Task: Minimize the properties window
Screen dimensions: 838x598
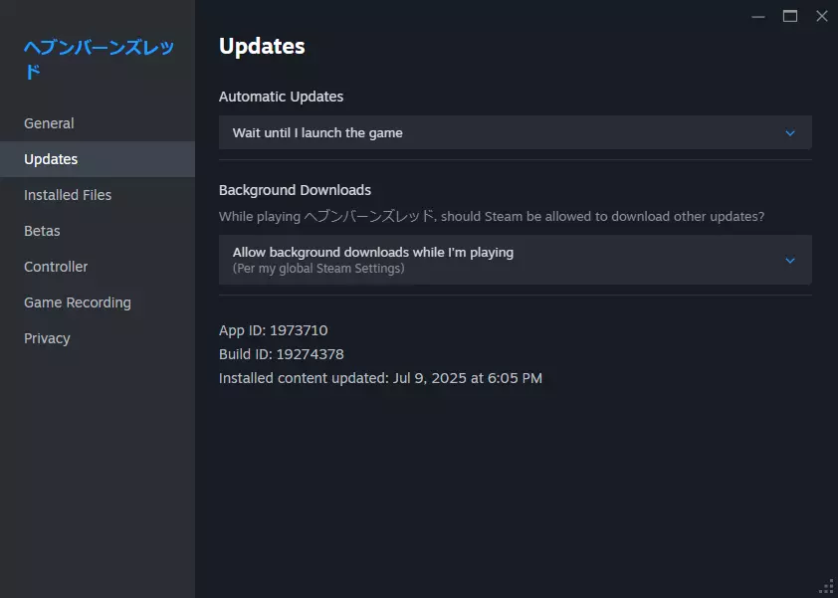Action: point(757,17)
